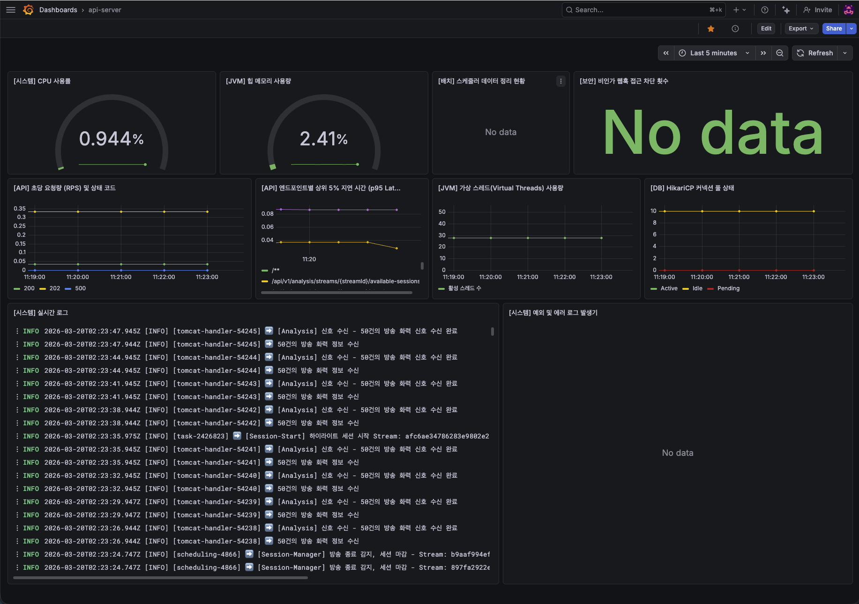Screen dimensions: 859x604
Task: Click the 실시간 로그 panel title
Action: 41,313
